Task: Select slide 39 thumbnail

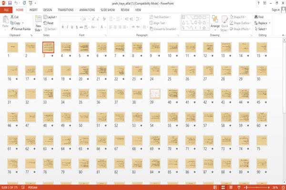Action: click(155, 94)
